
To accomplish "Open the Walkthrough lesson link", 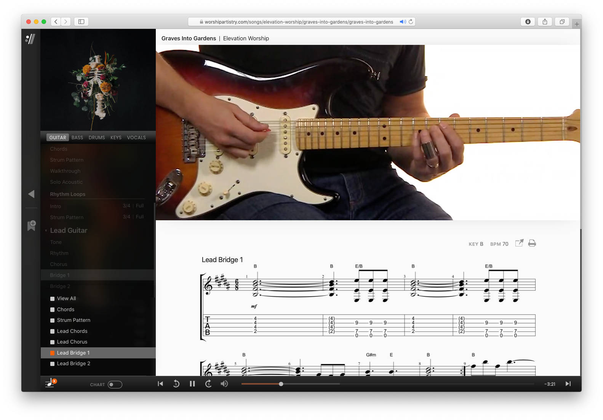I will (x=65, y=171).
